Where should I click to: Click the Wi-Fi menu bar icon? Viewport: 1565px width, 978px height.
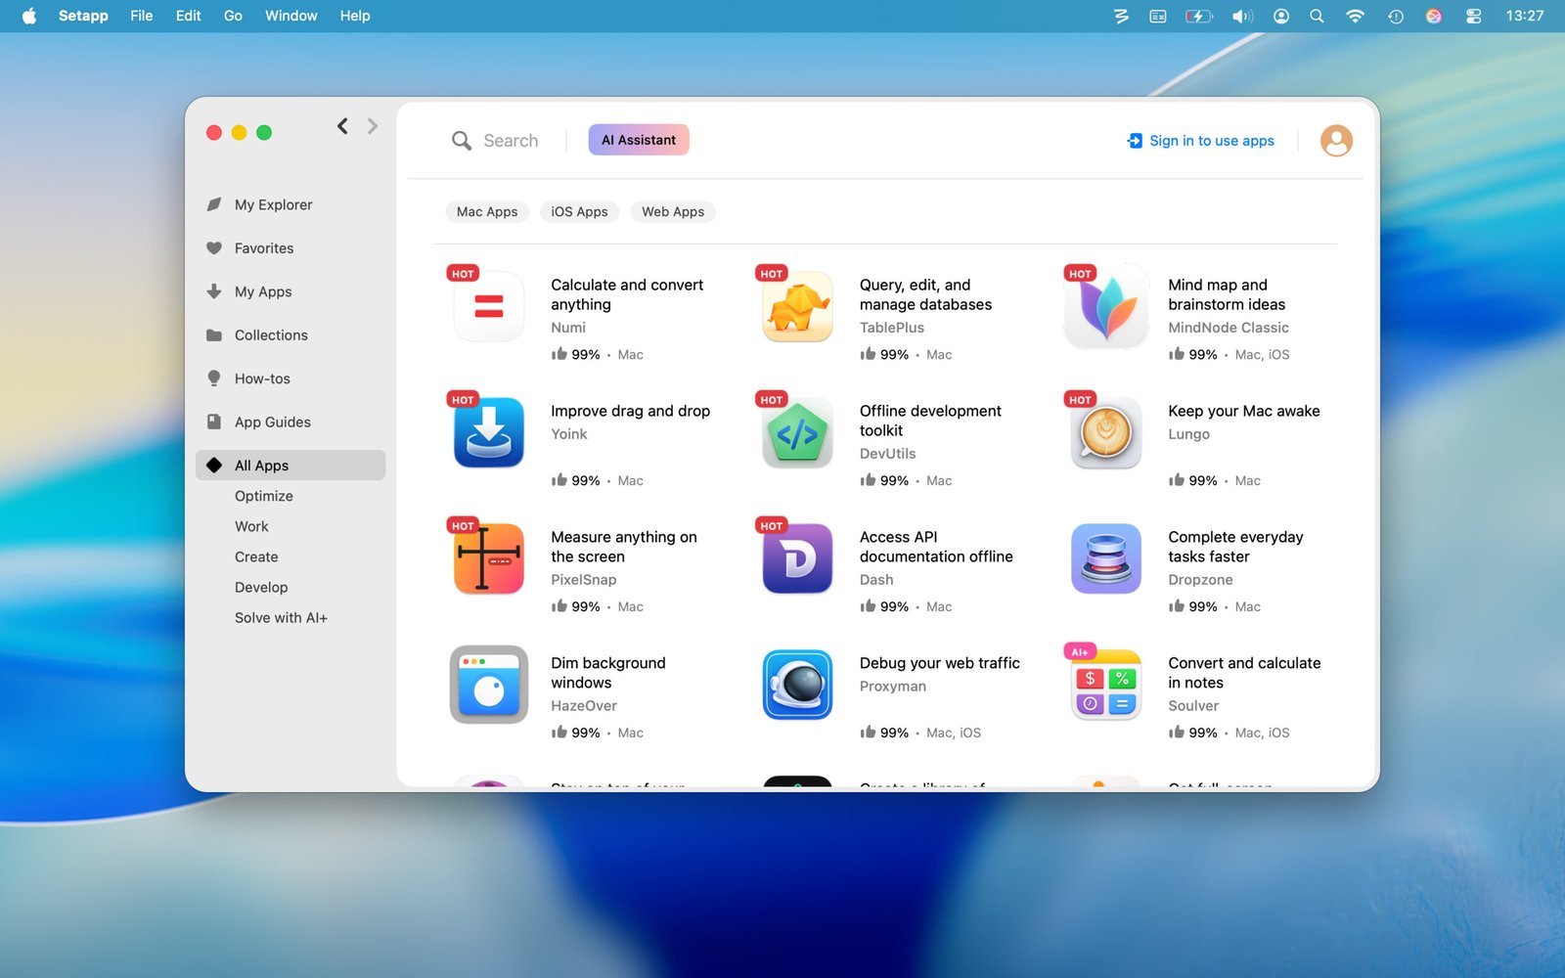click(1355, 16)
